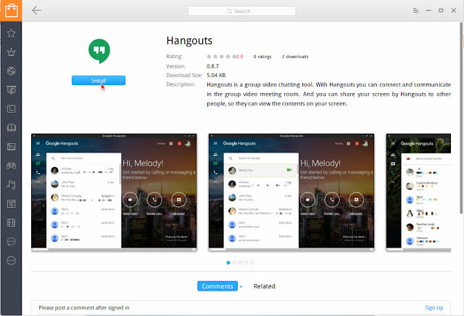Open the globe Internet category
Screen dimensions: 464x316
click(x=12, y=71)
